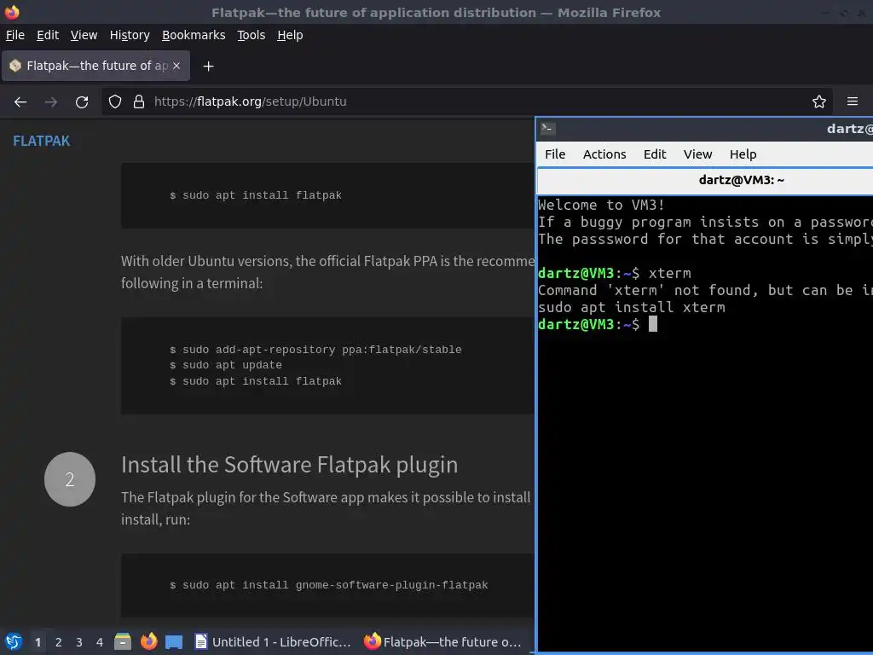
Task: Open Firefox View menu
Action: pos(84,35)
